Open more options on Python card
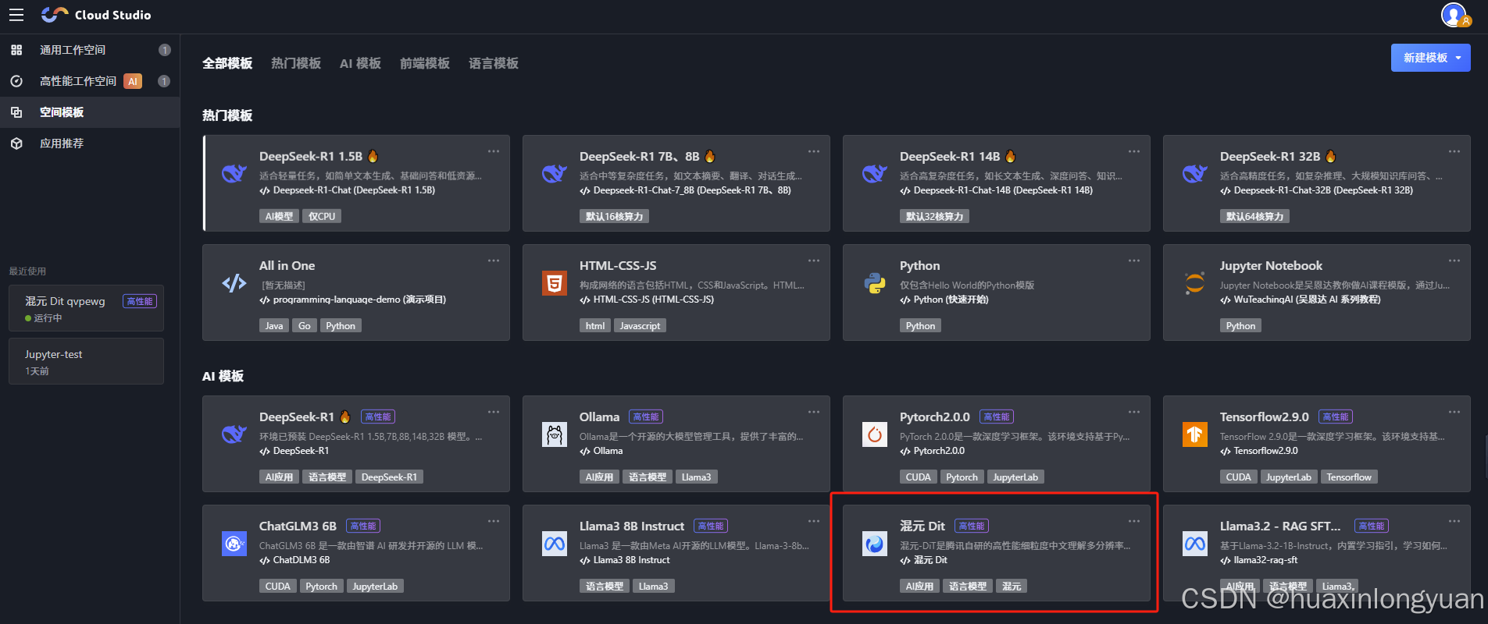 1134,261
